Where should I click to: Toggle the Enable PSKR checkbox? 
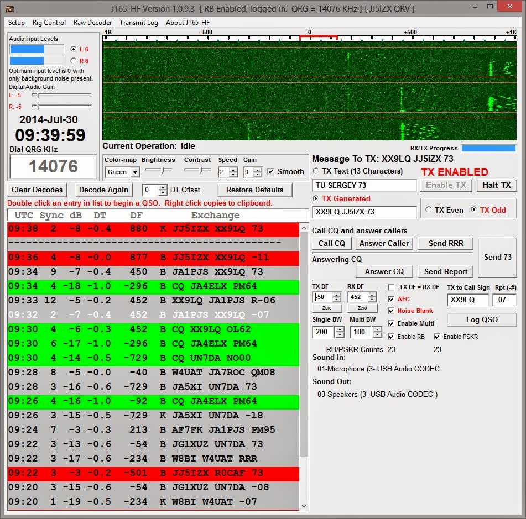click(x=437, y=337)
